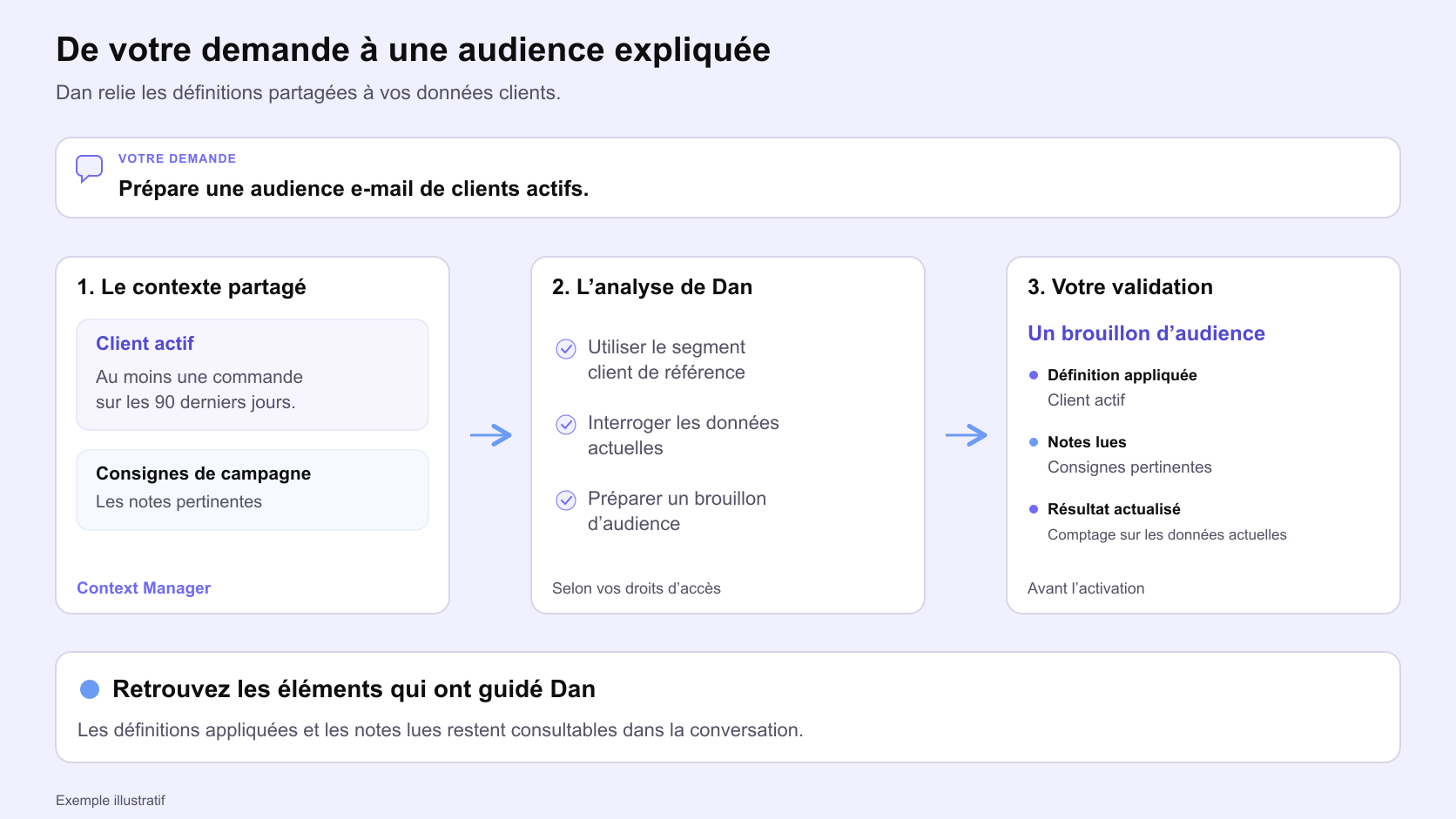This screenshot has height=819, width=1456.
Task: Click the Exemple illustratif footnote
Action: click(x=111, y=801)
